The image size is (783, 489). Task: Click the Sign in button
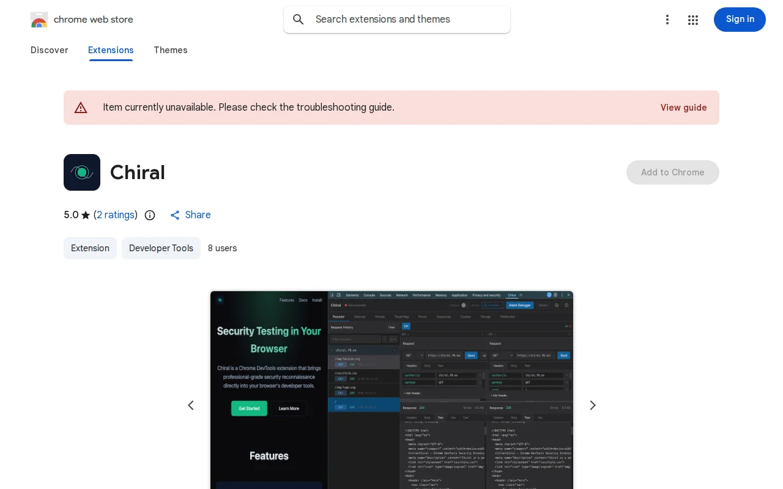pos(740,20)
